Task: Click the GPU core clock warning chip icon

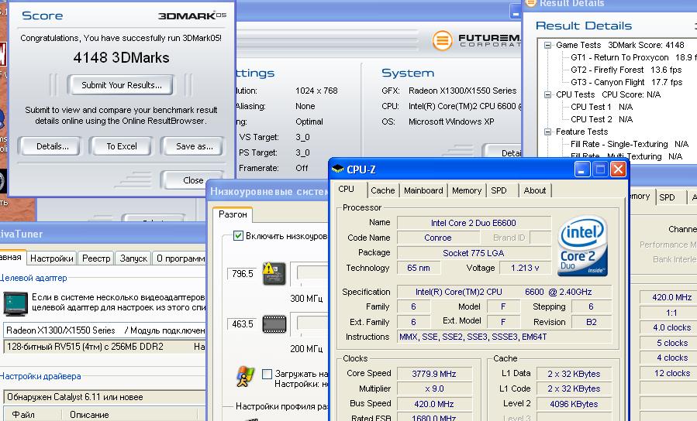Action: [x=274, y=274]
